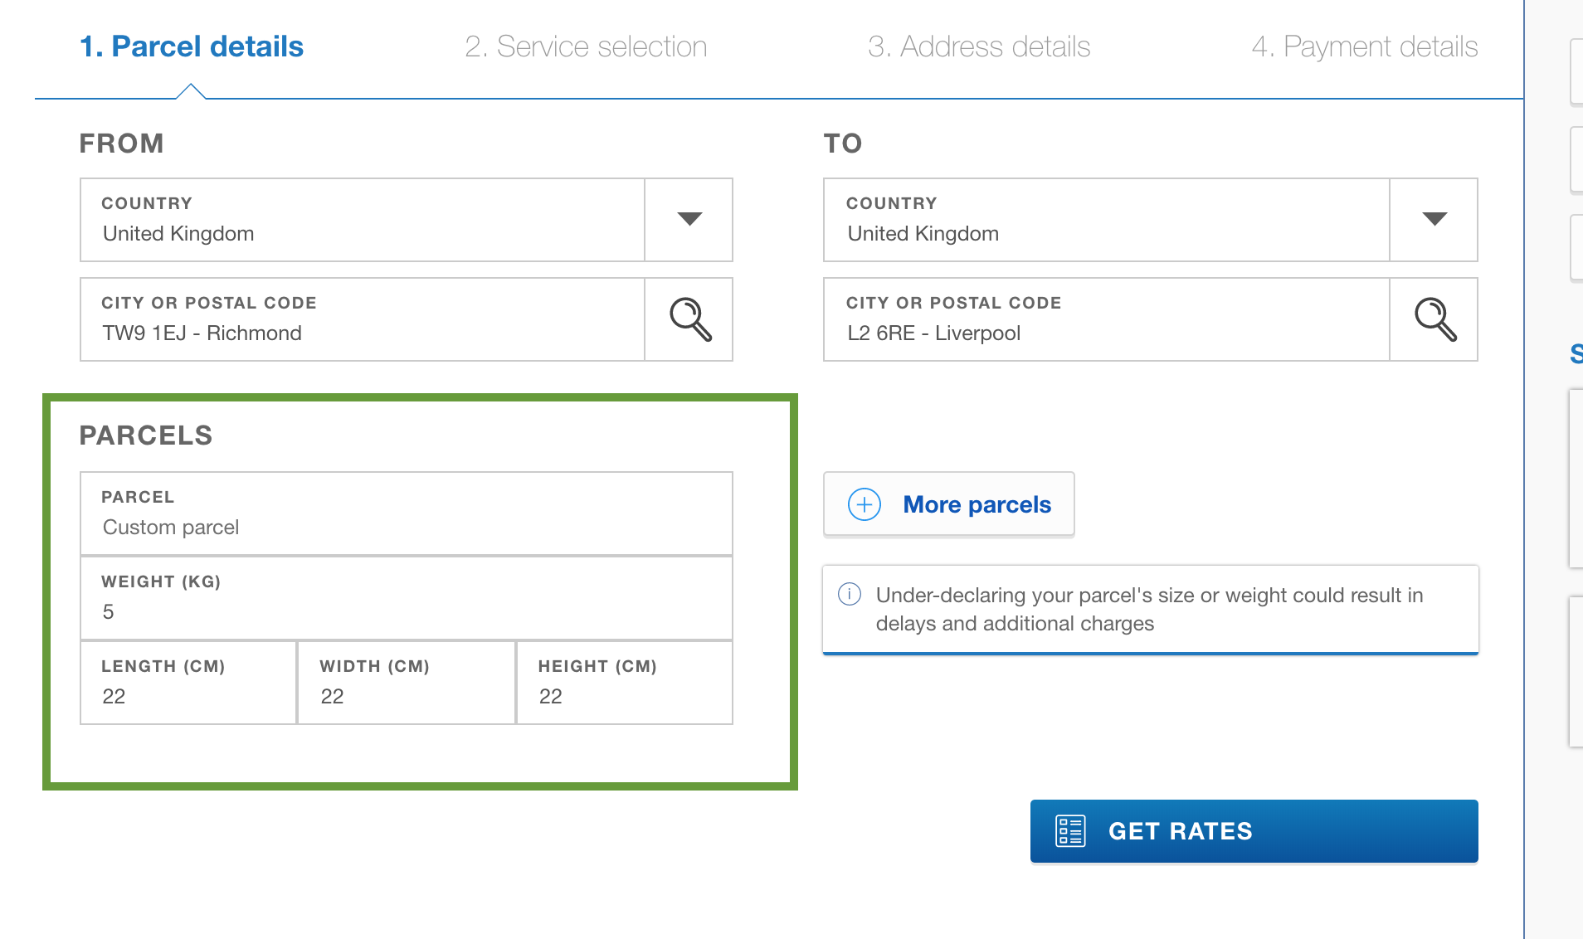Edit the Height (cm) field
1583x939 pixels.
[x=625, y=683]
